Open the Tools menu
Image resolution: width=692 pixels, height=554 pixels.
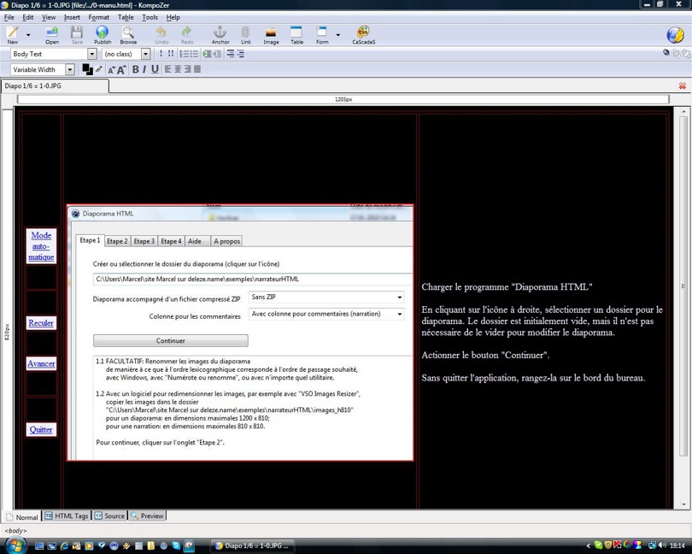150,17
